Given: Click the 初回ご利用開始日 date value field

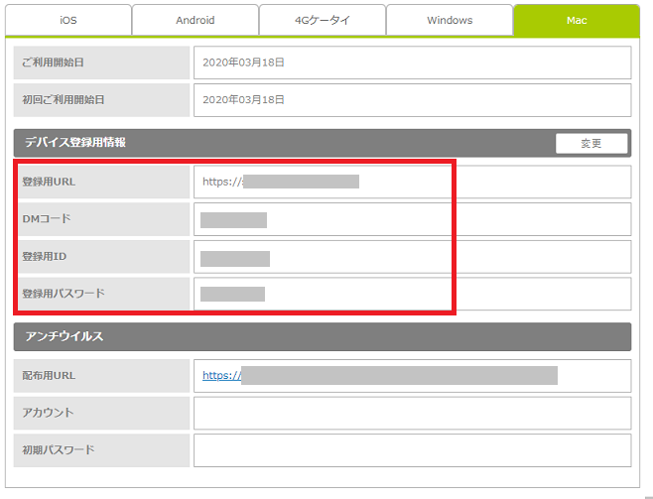Looking at the screenshot, I should click(x=412, y=100).
